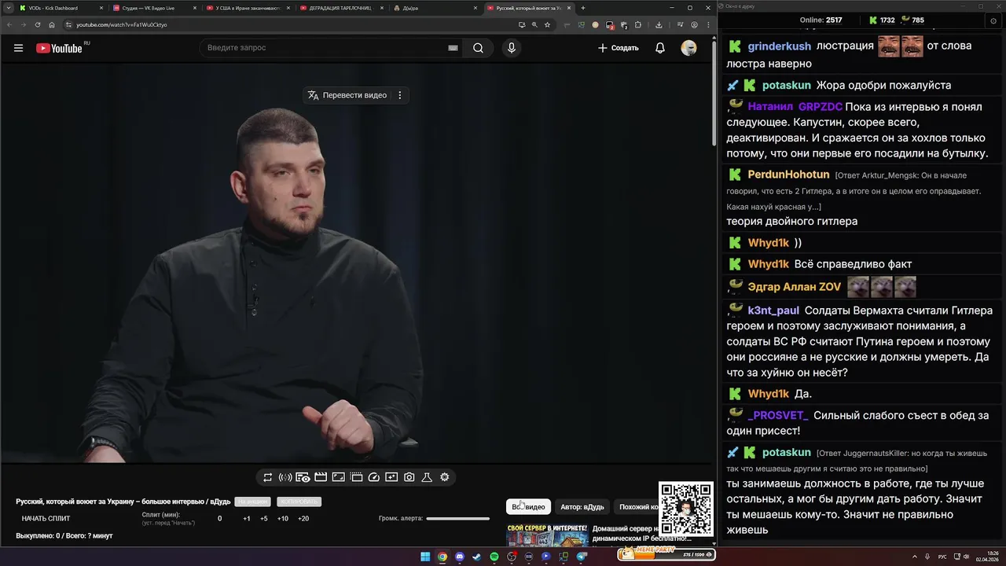Open the three-dot menu beside Перевести видео
Viewport: 1006px width, 566px height.
399,95
